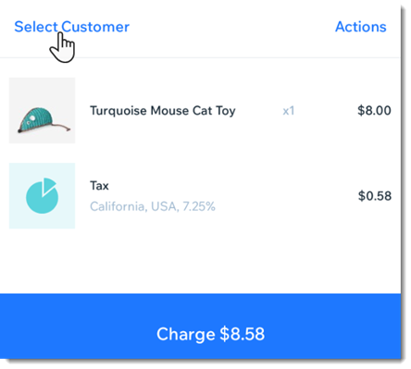Click the word Customer in the header link
This screenshot has width=411, height=369.
pos(95,27)
